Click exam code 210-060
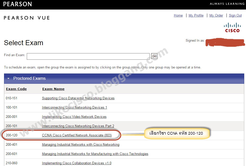Viewport: 246px width, 166px height. pos(12,163)
